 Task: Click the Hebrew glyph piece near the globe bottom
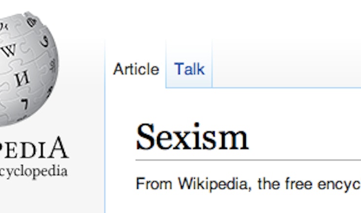pos(25,104)
